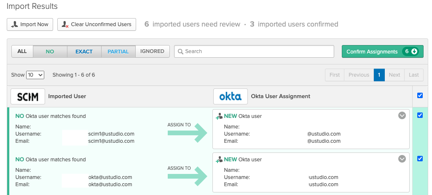
Task: Click the Import Now button
Action: [30, 24]
